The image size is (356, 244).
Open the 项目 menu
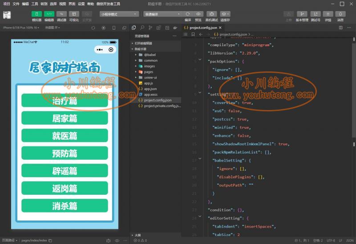click(x=7, y=4)
